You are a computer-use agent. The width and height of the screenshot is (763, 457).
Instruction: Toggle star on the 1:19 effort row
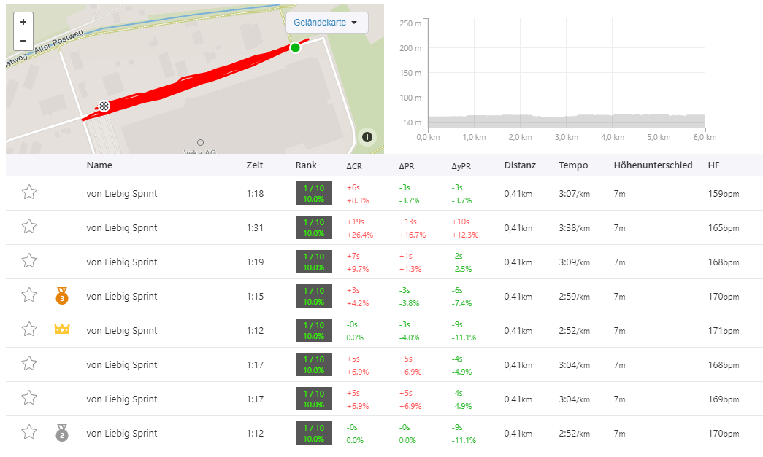coord(29,262)
